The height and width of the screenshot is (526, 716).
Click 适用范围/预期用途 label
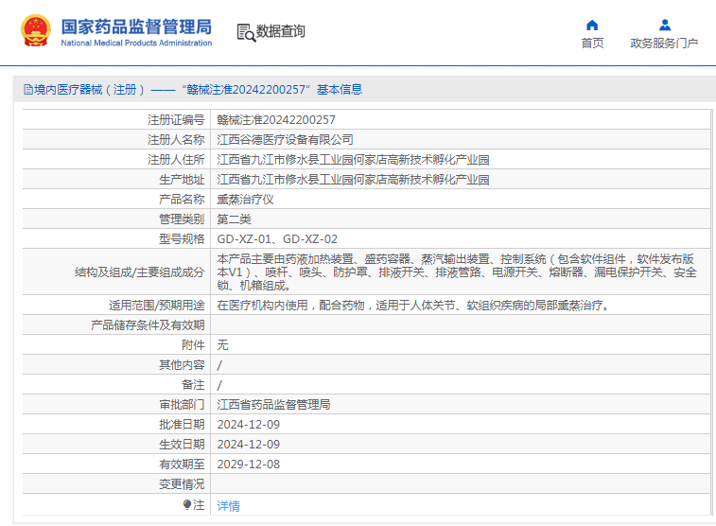[156, 305]
